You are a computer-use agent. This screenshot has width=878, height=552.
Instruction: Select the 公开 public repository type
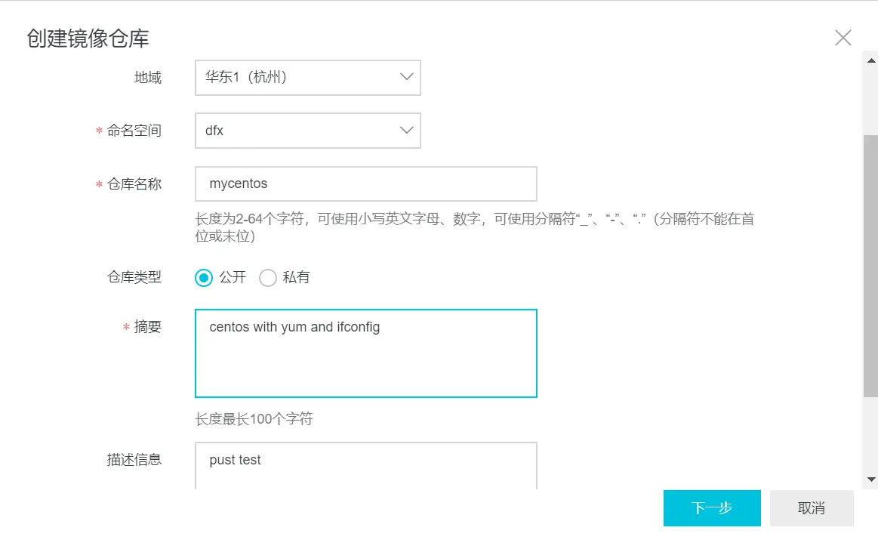click(203, 278)
